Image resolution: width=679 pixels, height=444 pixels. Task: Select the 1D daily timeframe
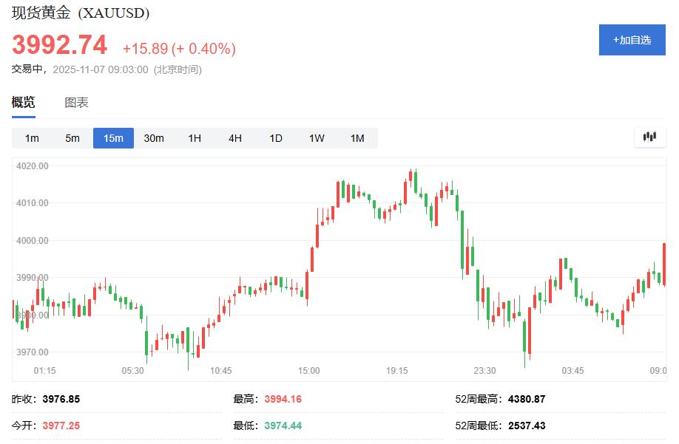click(x=276, y=138)
